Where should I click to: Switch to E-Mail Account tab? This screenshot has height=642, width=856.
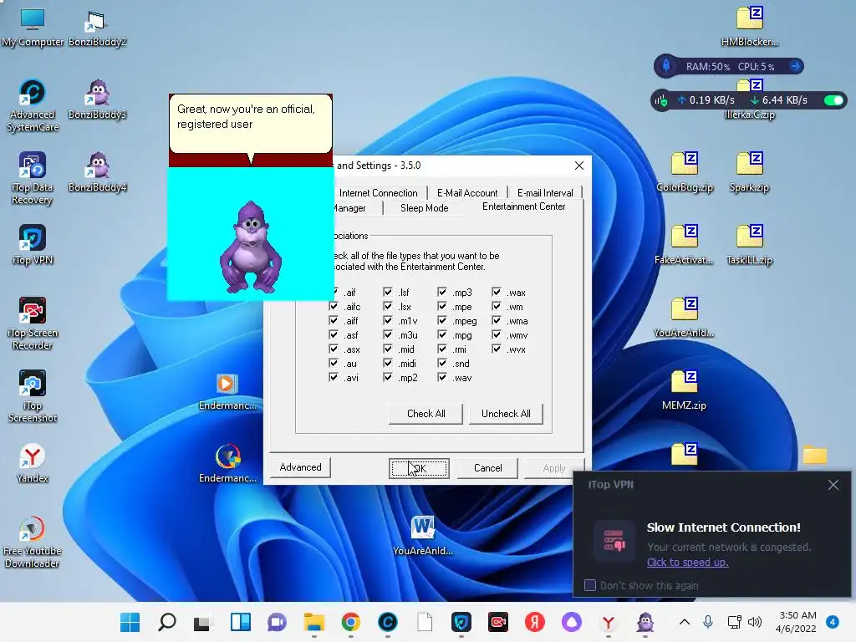pos(467,193)
